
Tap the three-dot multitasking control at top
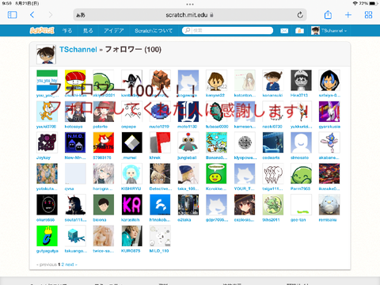[190, 4]
